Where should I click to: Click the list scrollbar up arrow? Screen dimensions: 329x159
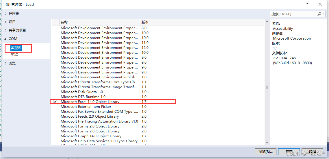267,21
